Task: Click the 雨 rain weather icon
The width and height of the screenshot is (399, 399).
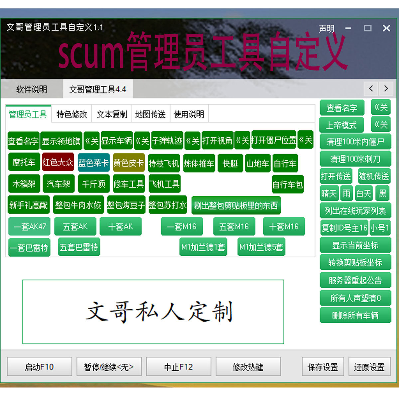Action: click(346, 193)
